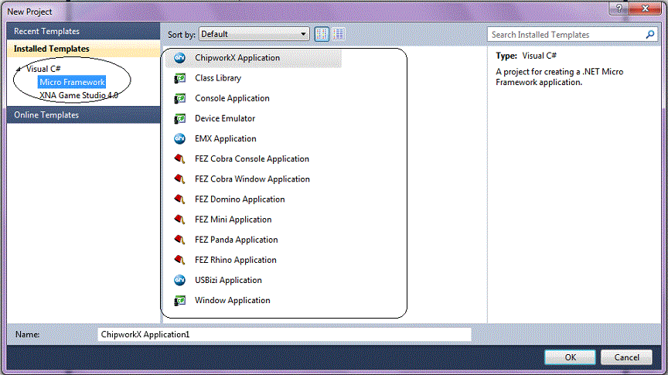Click the FEZ Mini Application icon

pyautogui.click(x=180, y=220)
